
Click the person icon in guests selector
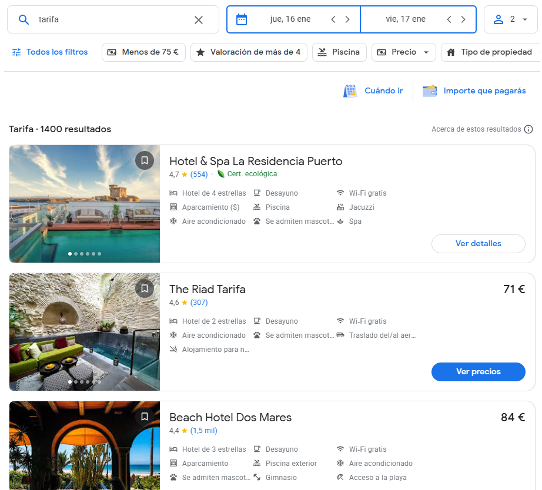click(x=498, y=19)
